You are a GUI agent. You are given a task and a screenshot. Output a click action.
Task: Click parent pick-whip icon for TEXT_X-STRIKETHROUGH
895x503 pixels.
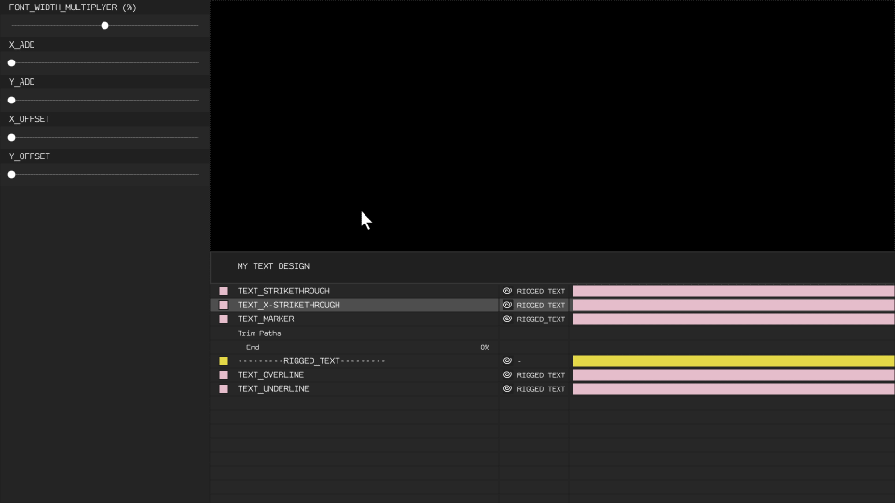coord(507,306)
